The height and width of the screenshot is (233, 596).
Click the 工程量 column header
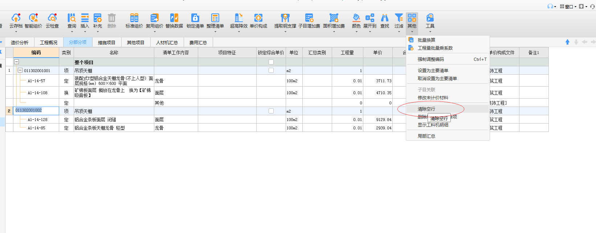pyautogui.click(x=347, y=53)
